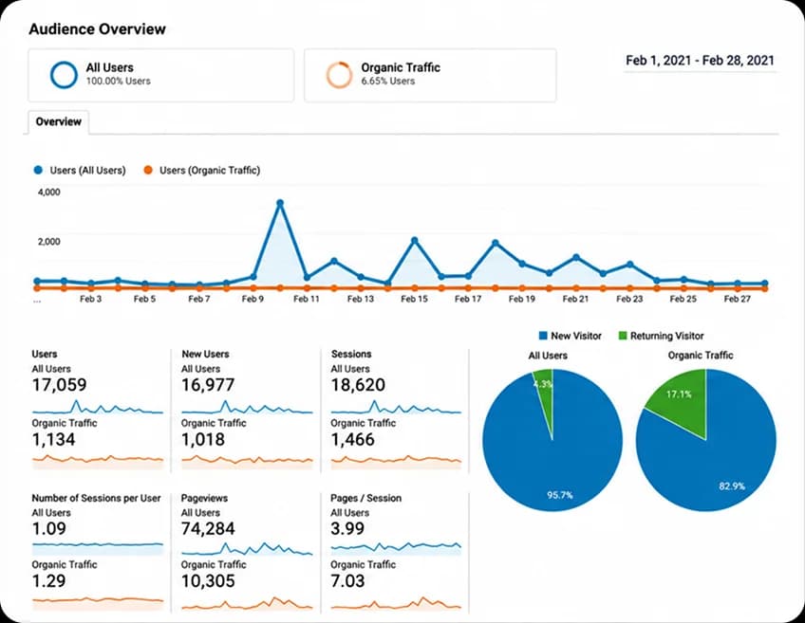Click the New Users Organic Traffic value 1,018
The height and width of the screenshot is (623, 805).
(203, 439)
